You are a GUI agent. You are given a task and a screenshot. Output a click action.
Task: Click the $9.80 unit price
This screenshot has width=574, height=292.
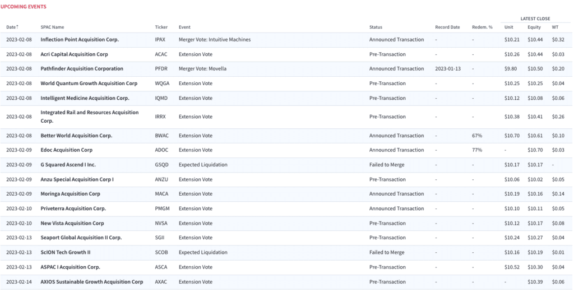511,68
